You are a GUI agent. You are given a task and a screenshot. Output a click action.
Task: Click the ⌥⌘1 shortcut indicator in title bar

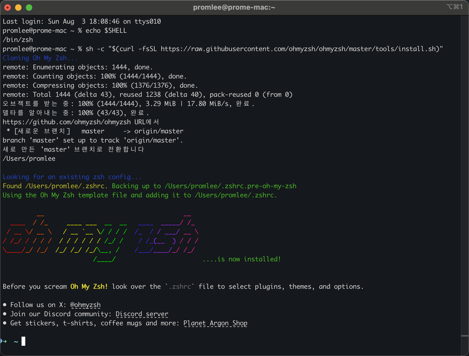click(455, 7)
